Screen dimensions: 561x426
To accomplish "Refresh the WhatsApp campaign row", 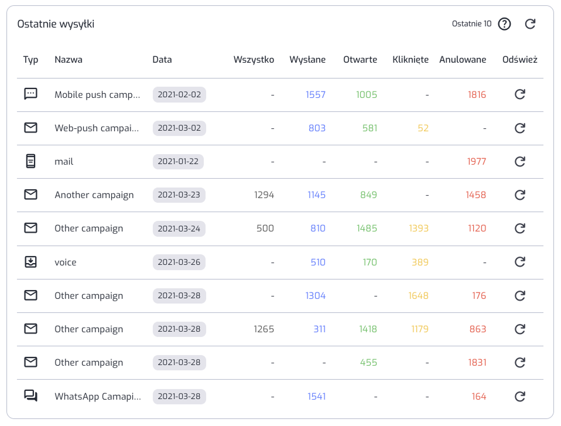I will [519, 397].
